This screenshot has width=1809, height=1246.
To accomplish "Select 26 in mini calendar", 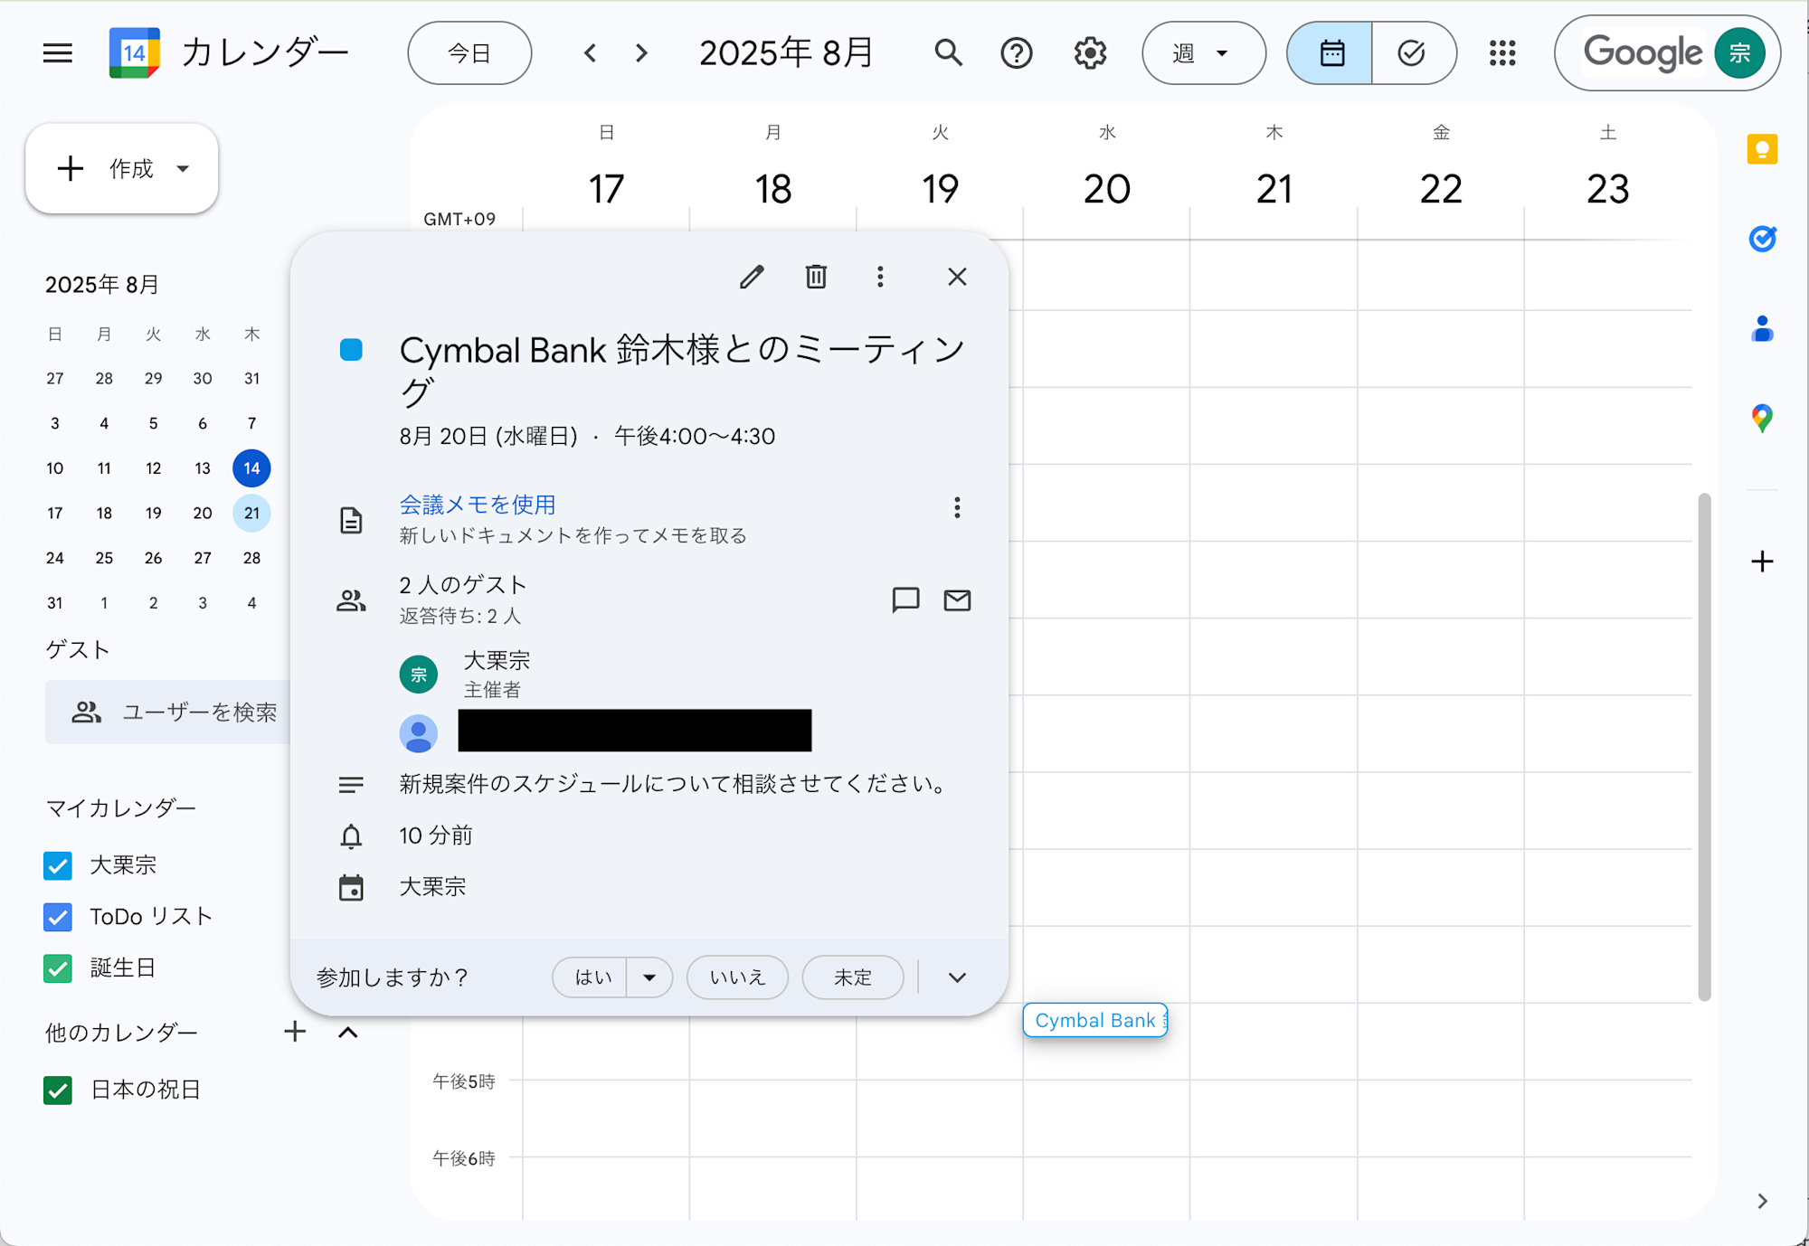I will point(153,558).
